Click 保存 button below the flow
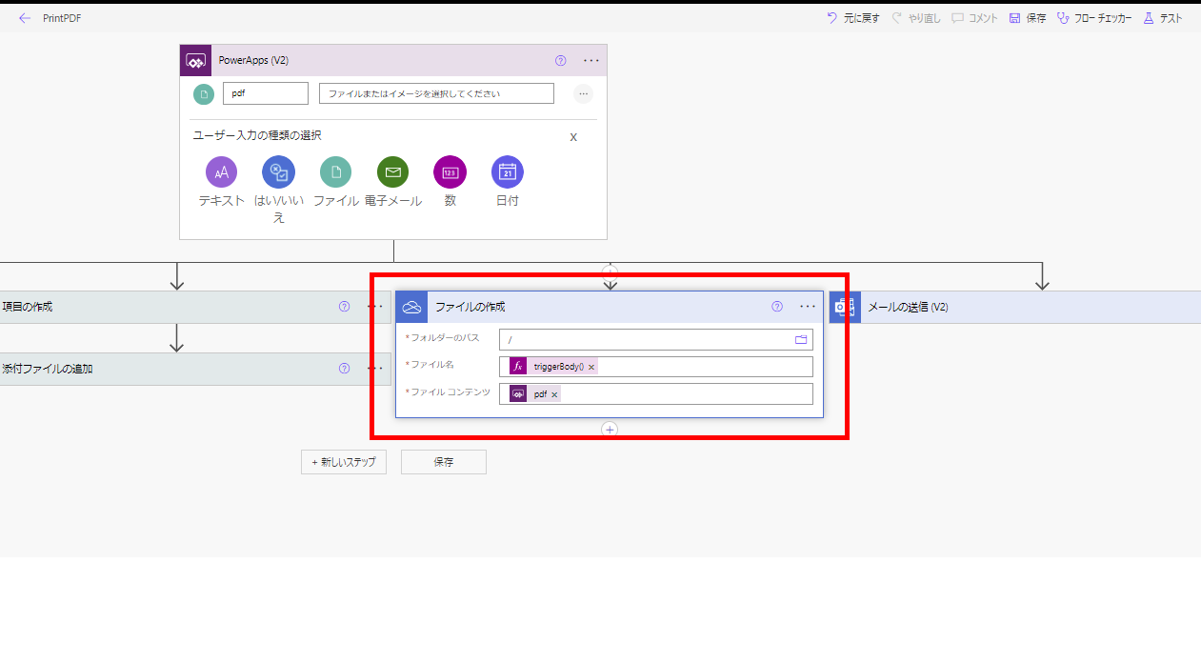Screen dimensions: 1201x663 [444, 462]
